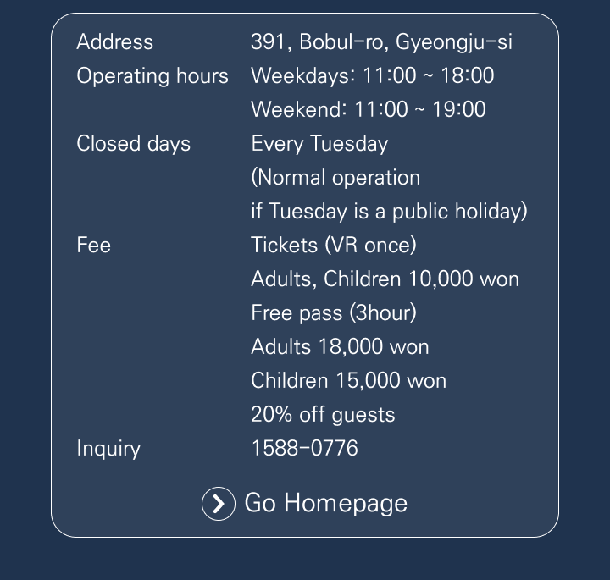
Task: Click the "(Normal operation" line
Action: [335, 178]
